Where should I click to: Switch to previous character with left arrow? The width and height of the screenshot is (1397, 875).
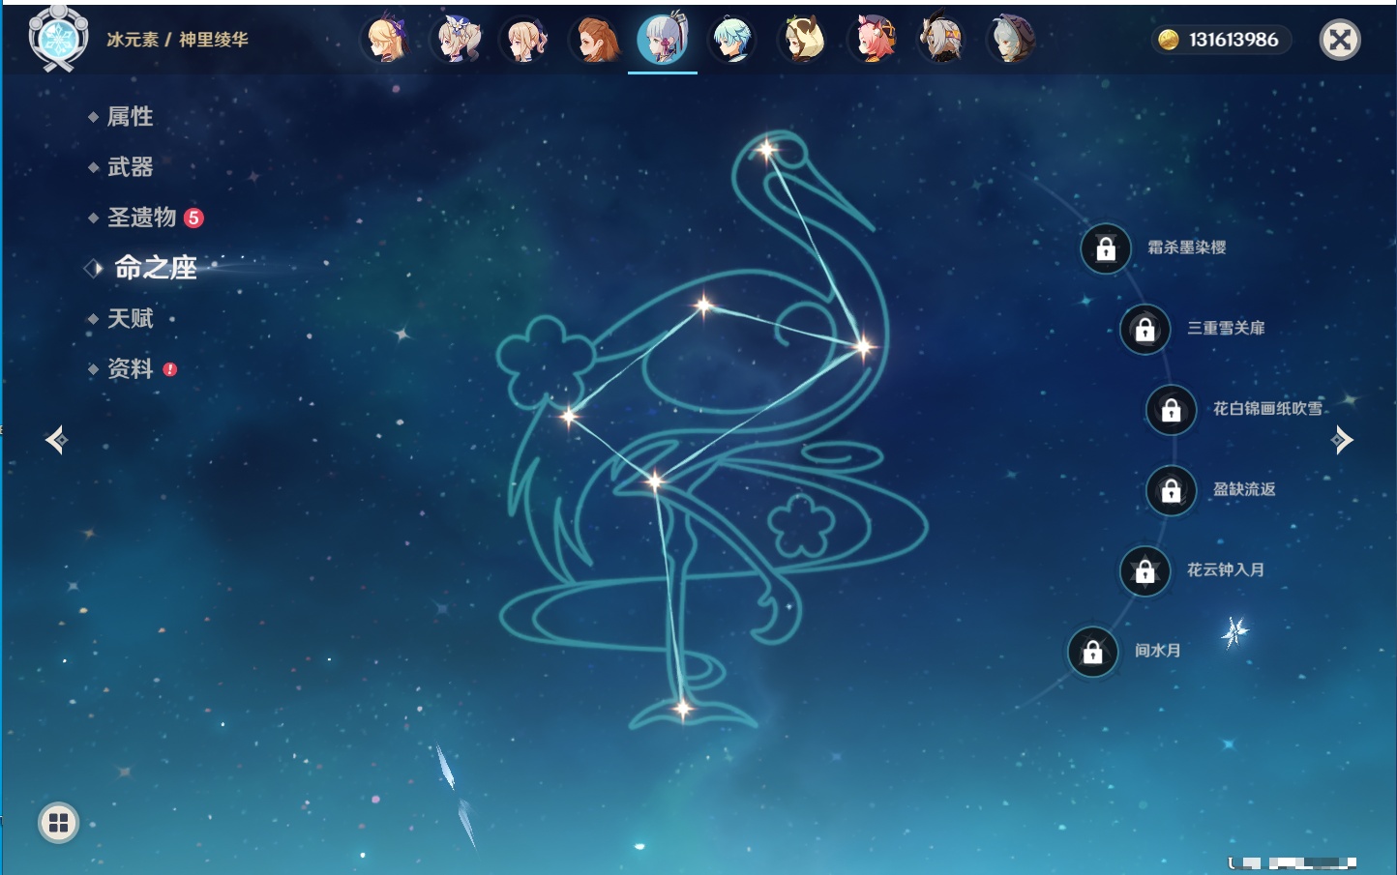coord(57,440)
